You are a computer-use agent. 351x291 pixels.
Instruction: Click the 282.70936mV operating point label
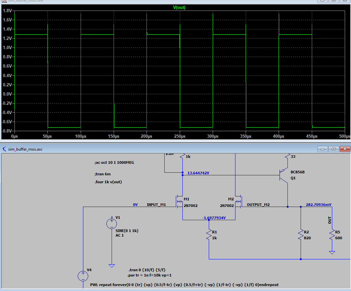[318, 205]
